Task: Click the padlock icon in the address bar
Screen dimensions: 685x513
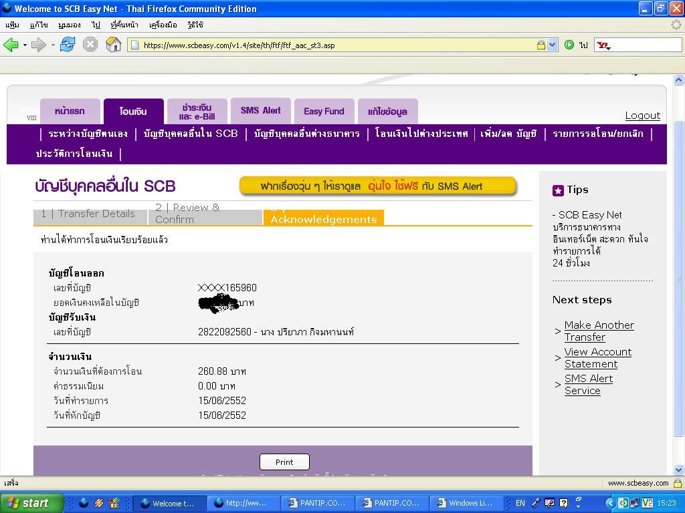Action: click(541, 45)
